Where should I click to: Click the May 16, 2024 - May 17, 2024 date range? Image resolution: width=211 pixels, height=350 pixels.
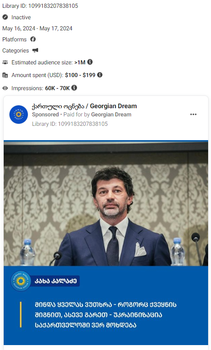coord(37,28)
